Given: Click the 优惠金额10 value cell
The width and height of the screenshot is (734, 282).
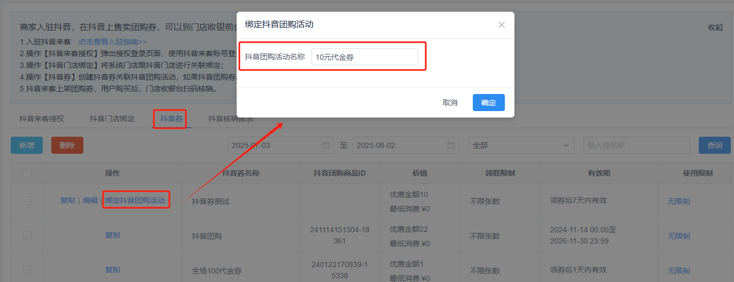Looking at the screenshot, I should [409, 194].
